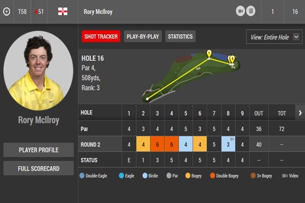305x203 pixels.
Task: Click the plus icon beside T58
Action: [x=6, y=11]
